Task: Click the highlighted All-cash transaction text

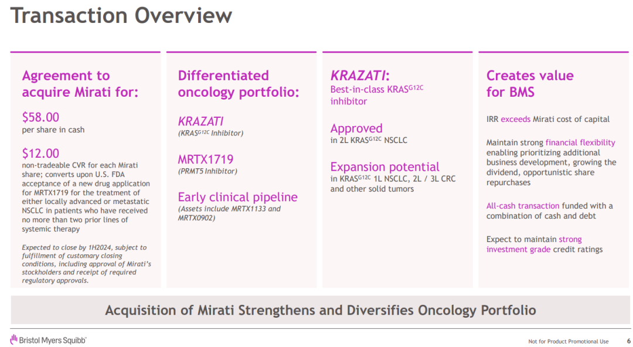Action: point(523,206)
